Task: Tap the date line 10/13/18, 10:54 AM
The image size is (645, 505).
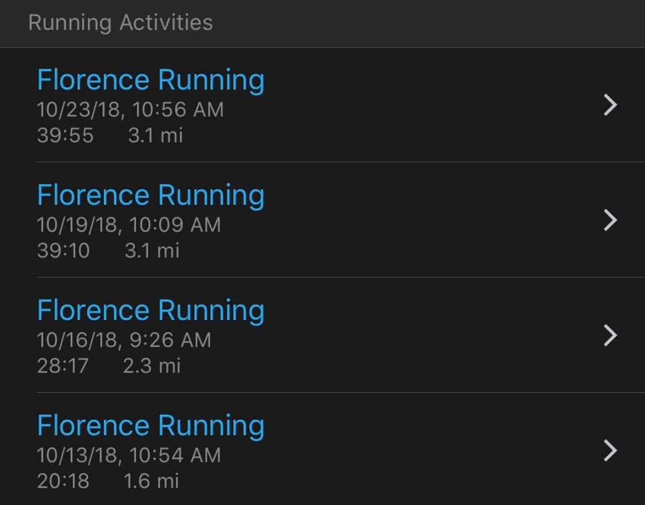Action: tap(129, 456)
